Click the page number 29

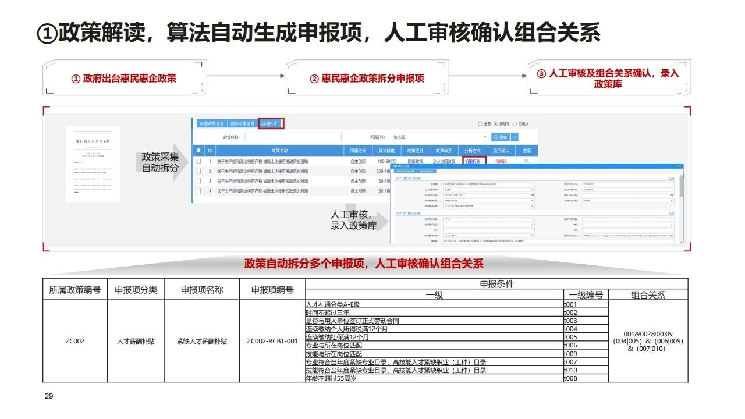pos(49,396)
